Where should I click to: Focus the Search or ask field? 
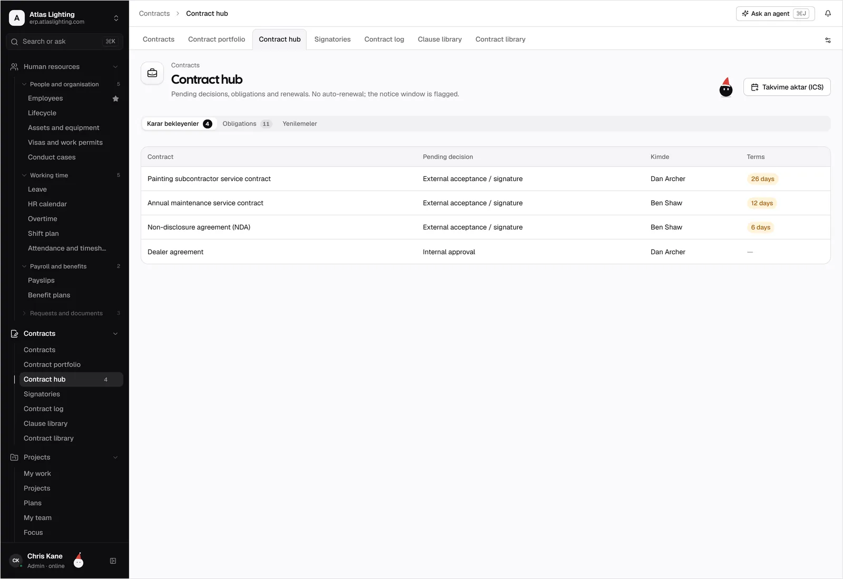pos(64,42)
